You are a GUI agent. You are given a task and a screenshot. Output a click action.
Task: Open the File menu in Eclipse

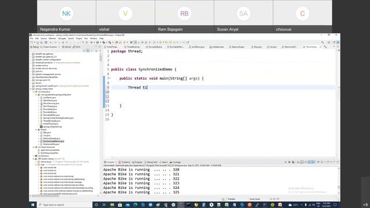coord(31,39)
